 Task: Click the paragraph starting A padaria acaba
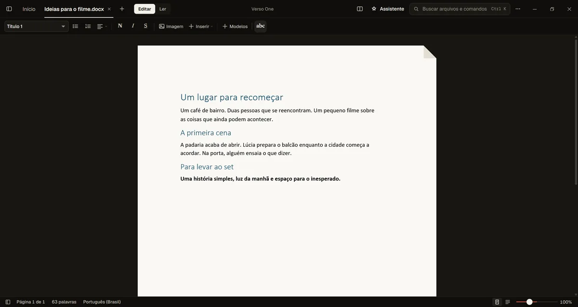pos(275,149)
